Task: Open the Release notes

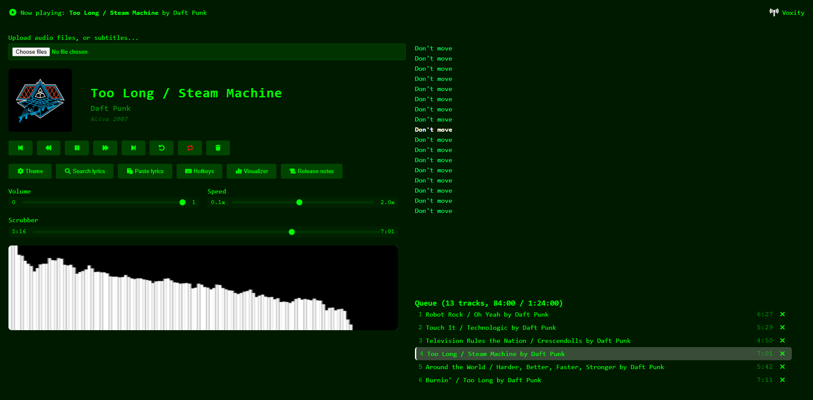Action: (312, 171)
